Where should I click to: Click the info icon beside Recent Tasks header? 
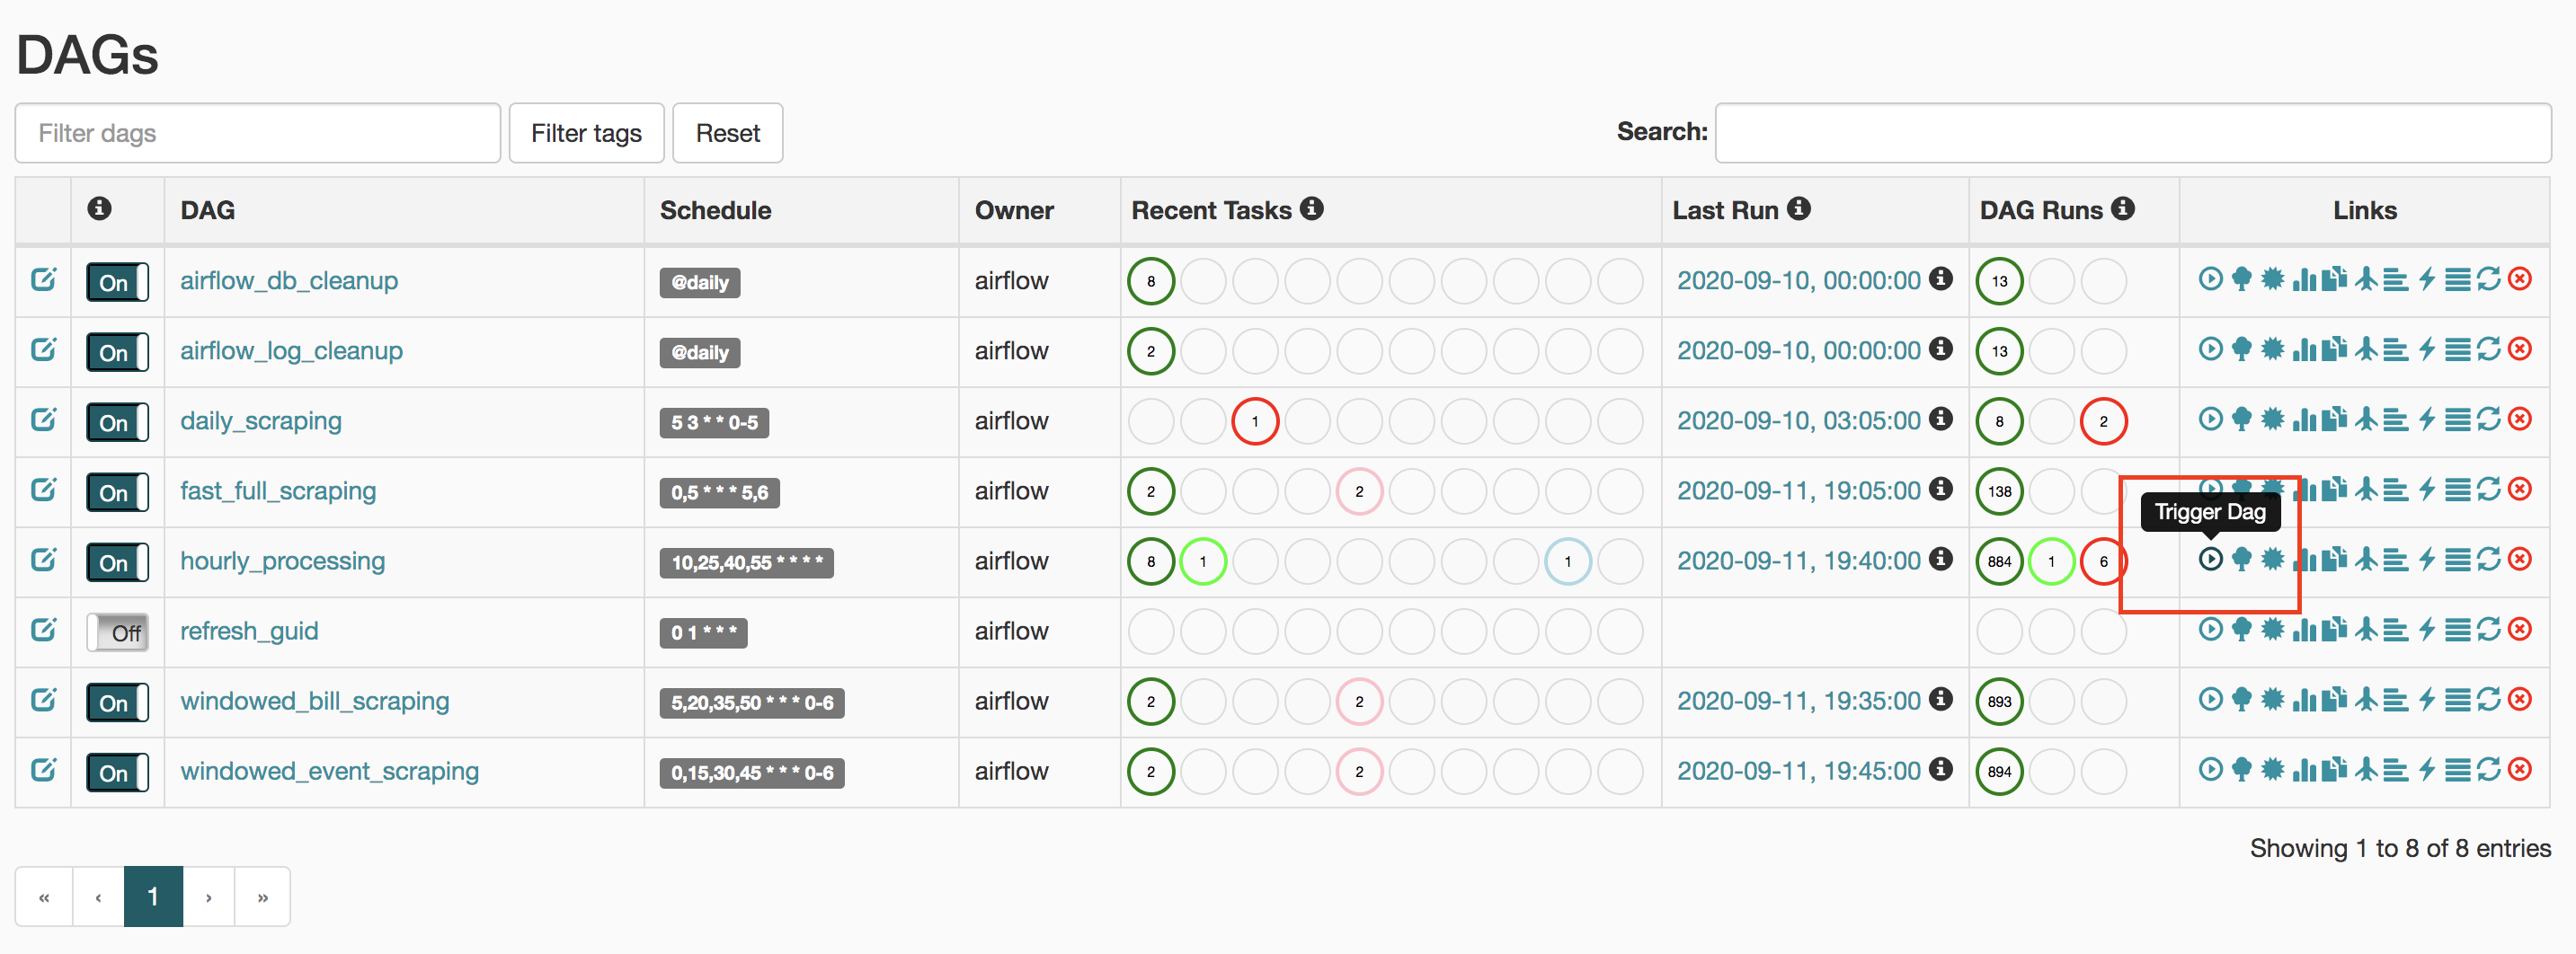click(1311, 208)
